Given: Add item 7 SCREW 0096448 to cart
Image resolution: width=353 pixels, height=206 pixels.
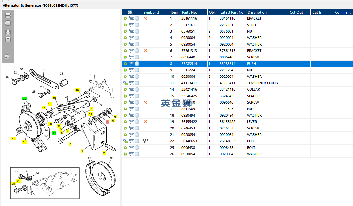Looking at the screenshot, I should [131, 57].
